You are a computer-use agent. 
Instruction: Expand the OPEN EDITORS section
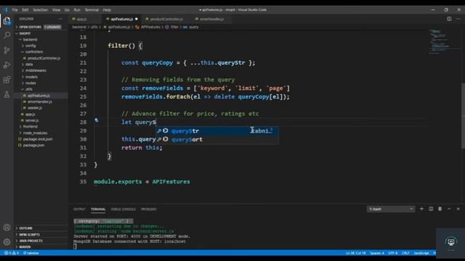30,27
